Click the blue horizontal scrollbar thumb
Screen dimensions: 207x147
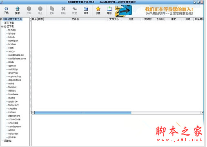pos(83,112)
